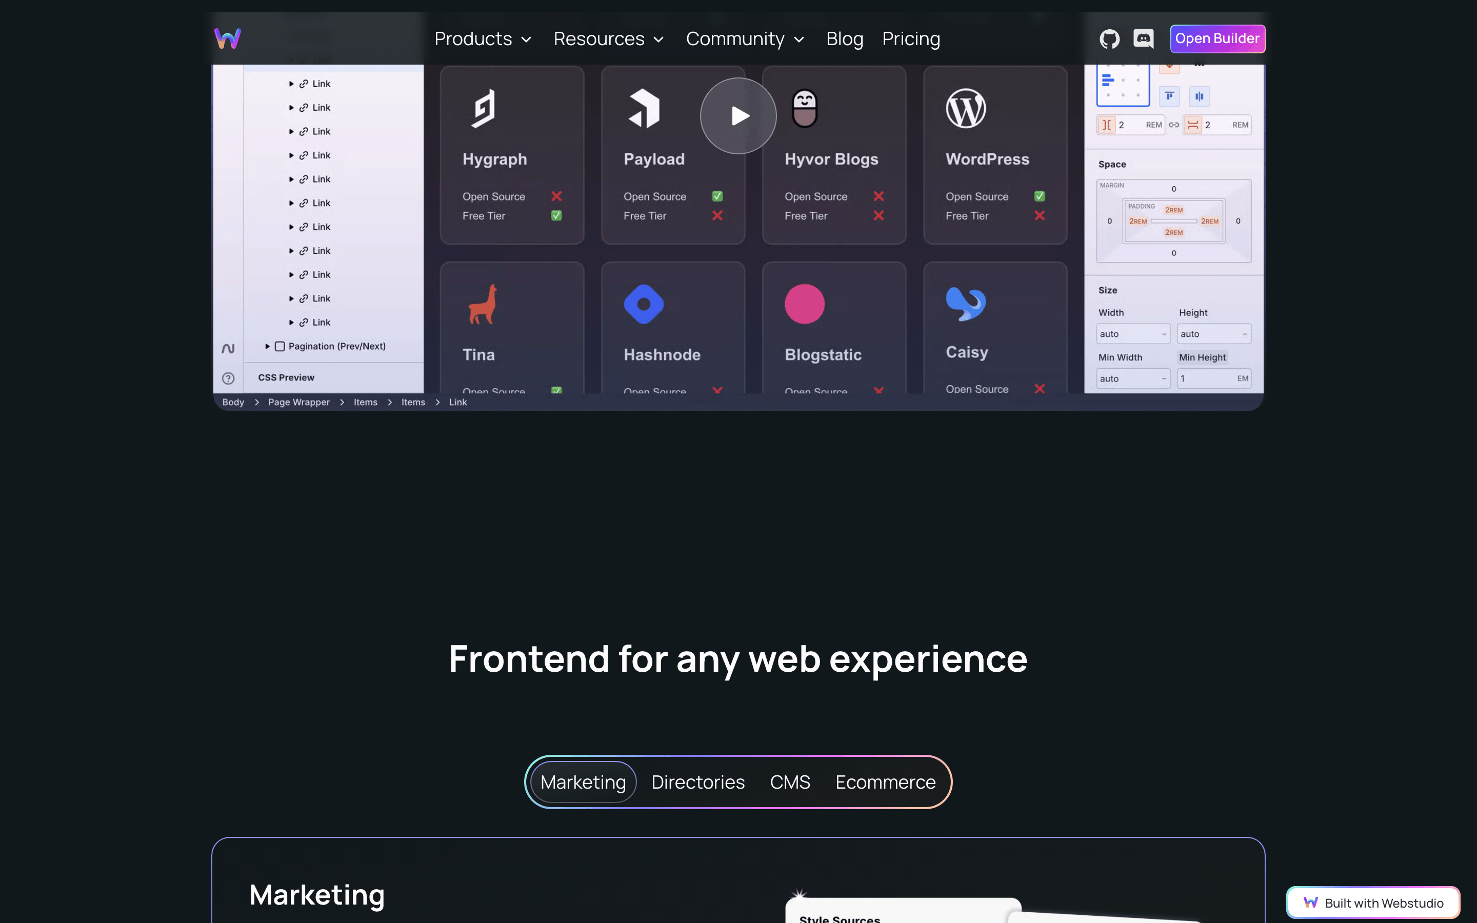Screen dimensions: 1477x923
Task: Click the Payload logo in its card
Action: coord(644,109)
